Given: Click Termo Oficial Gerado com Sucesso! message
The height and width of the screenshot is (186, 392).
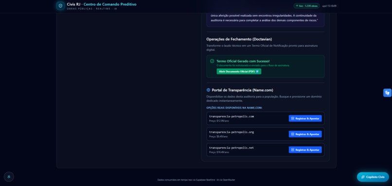Looking at the screenshot, I should [x=243, y=61].
